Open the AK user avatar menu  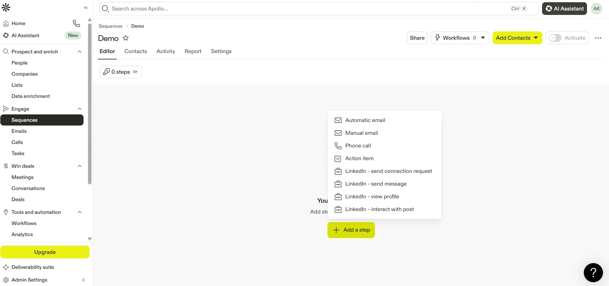point(596,9)
